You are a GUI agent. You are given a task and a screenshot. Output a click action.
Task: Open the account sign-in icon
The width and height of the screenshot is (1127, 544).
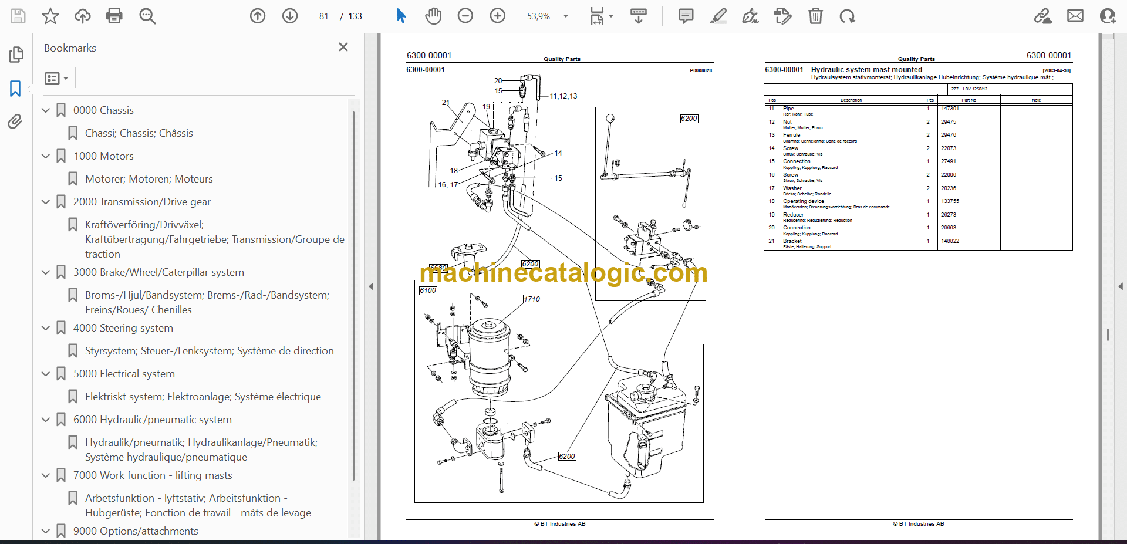click(x=1108, y=16)
